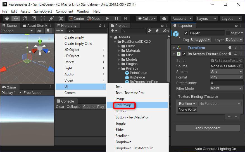The image size is (245, 152).
Task: Open the Stream dropdown
Action: pyautogui.click(x=227, y=72)
